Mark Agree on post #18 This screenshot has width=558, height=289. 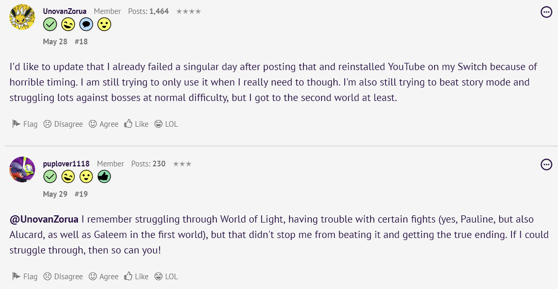click(103, 124)
